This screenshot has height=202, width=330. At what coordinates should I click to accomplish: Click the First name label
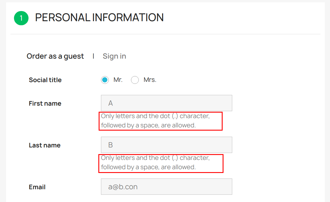pos(45,103)
